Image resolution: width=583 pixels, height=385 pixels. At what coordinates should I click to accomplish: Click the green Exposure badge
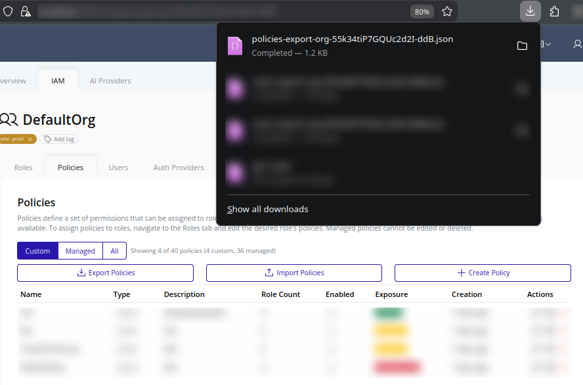pyautogui.click(x=388, y=313)
